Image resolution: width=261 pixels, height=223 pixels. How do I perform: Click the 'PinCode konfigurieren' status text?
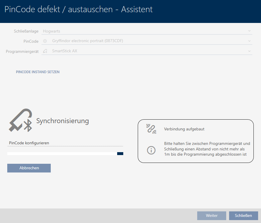[29, 143]
